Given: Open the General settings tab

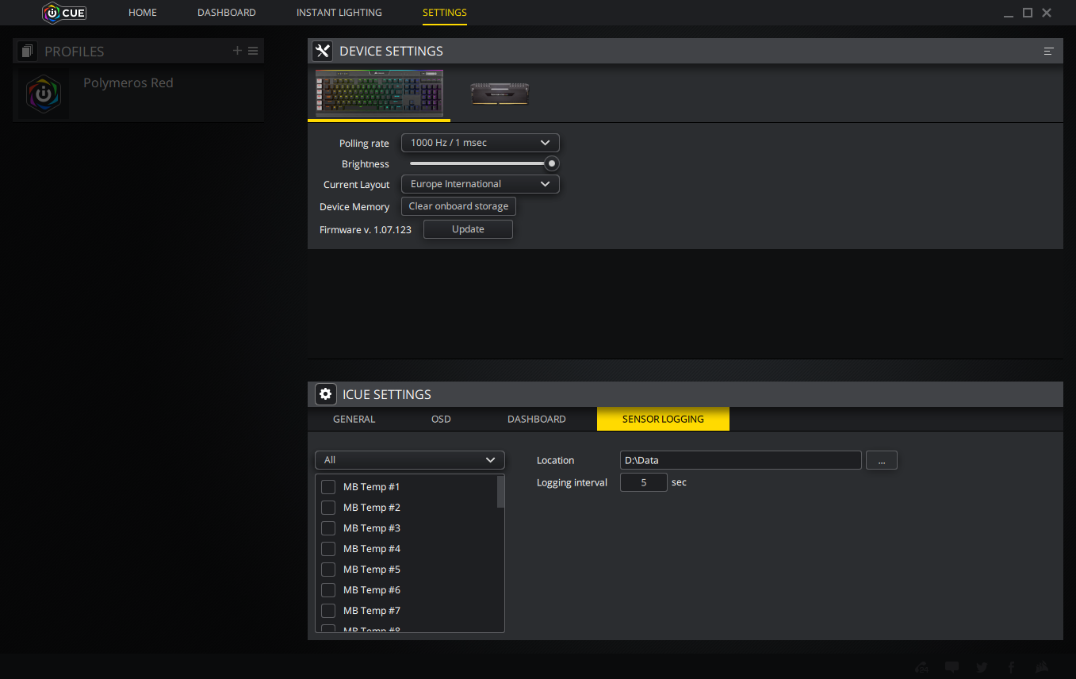Looking at the screenshot, I should click(x=354, y=419).
